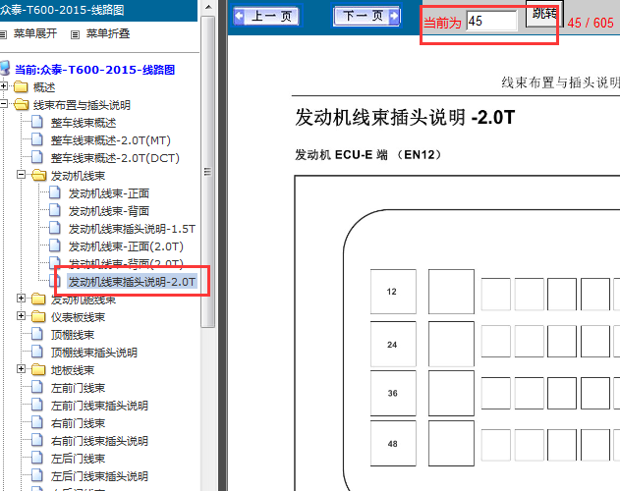The height and width of the screenshot is (491, 620).
Task: Click document icon of 右前门线束
Action: (37, 422)
